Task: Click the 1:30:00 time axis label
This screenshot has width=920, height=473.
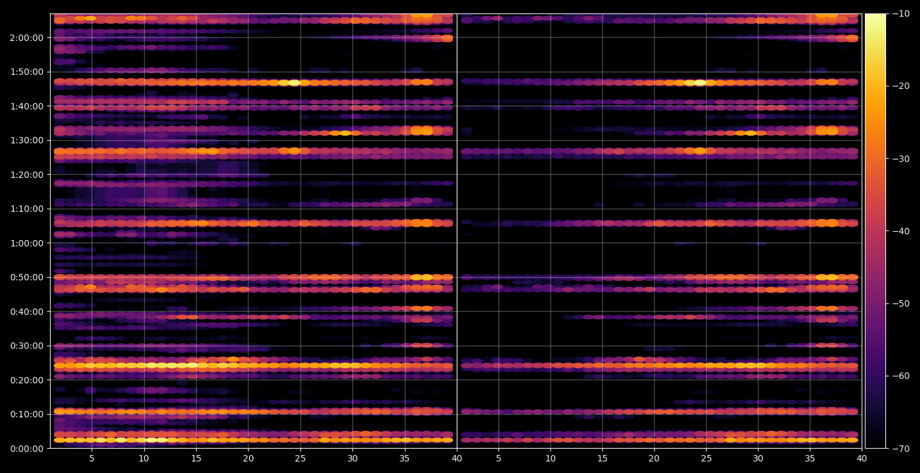Action: (x=27, y=140)
